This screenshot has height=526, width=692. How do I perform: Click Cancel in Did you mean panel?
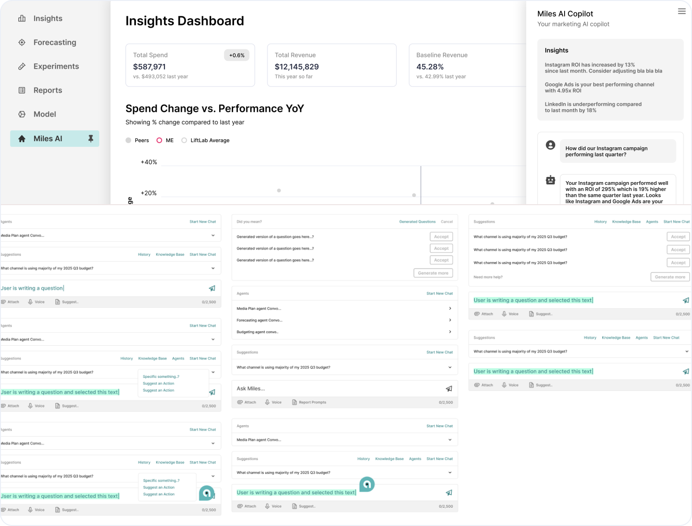click(447, 222)
